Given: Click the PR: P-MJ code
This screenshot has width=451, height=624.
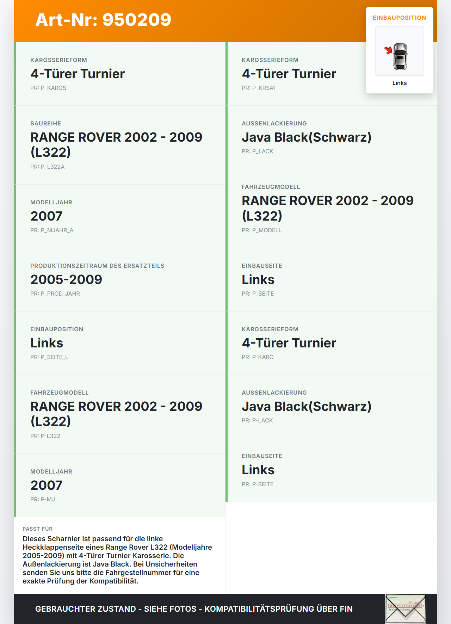Looking at the screenshot, I should (x=43, y=500).
